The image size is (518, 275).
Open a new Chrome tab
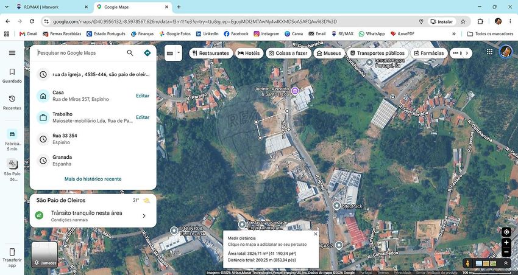point(179,7)
